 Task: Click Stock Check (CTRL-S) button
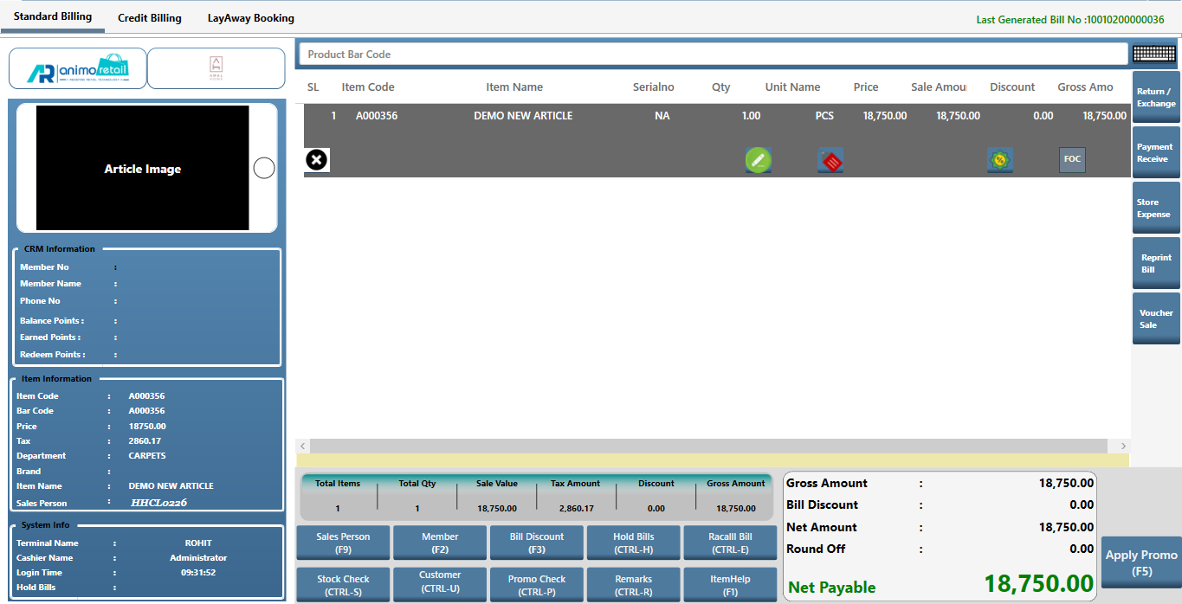[343, 585]
